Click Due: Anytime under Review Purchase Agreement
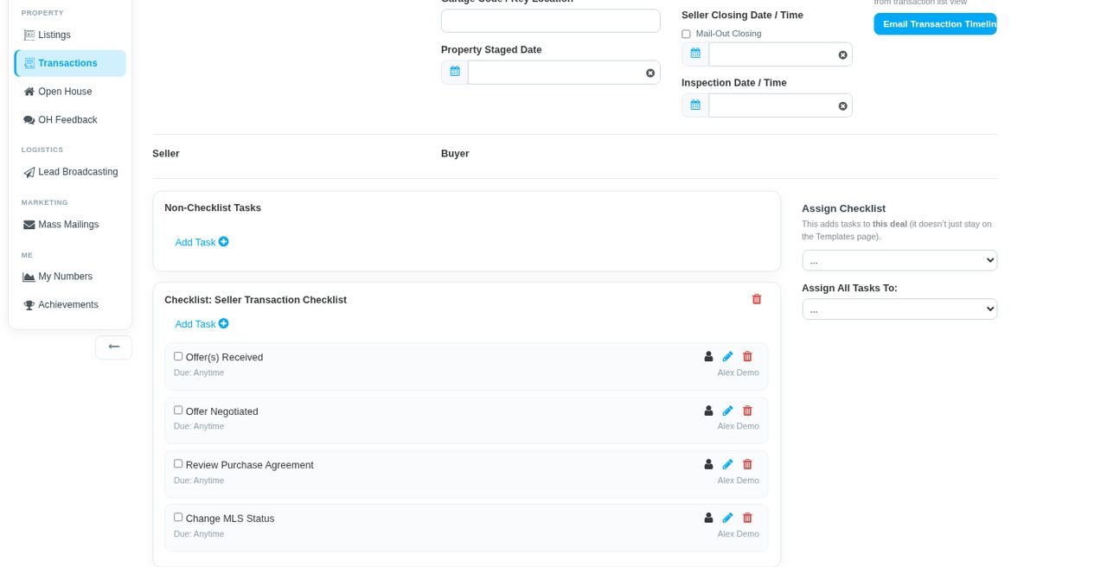The width and height of the screenshot is (1107, 567). (x=199, y=481)
